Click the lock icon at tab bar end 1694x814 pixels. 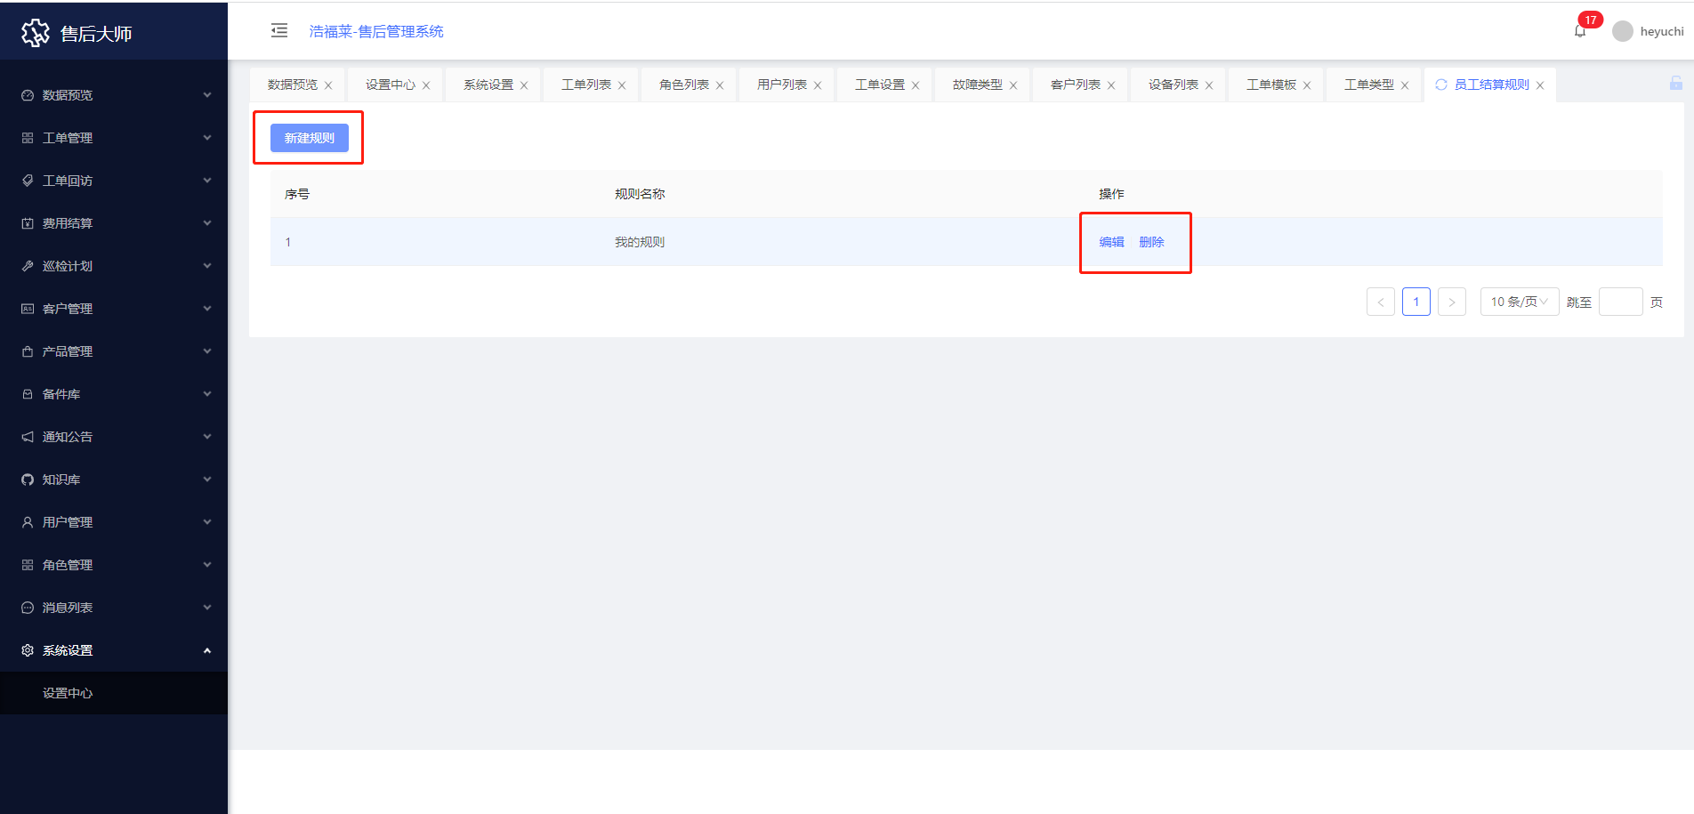[1675, 84]
